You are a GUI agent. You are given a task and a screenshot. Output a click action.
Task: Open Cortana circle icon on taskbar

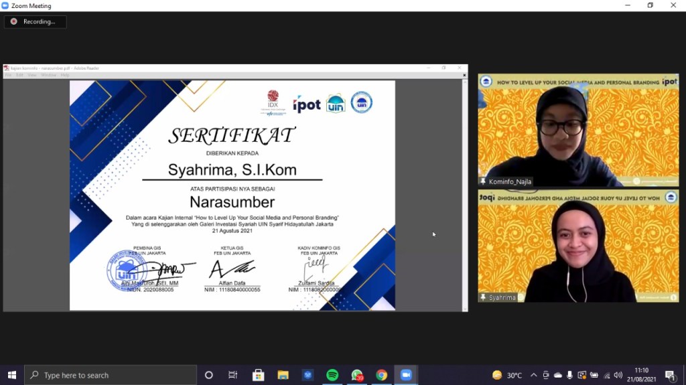(x=208, y=375)
